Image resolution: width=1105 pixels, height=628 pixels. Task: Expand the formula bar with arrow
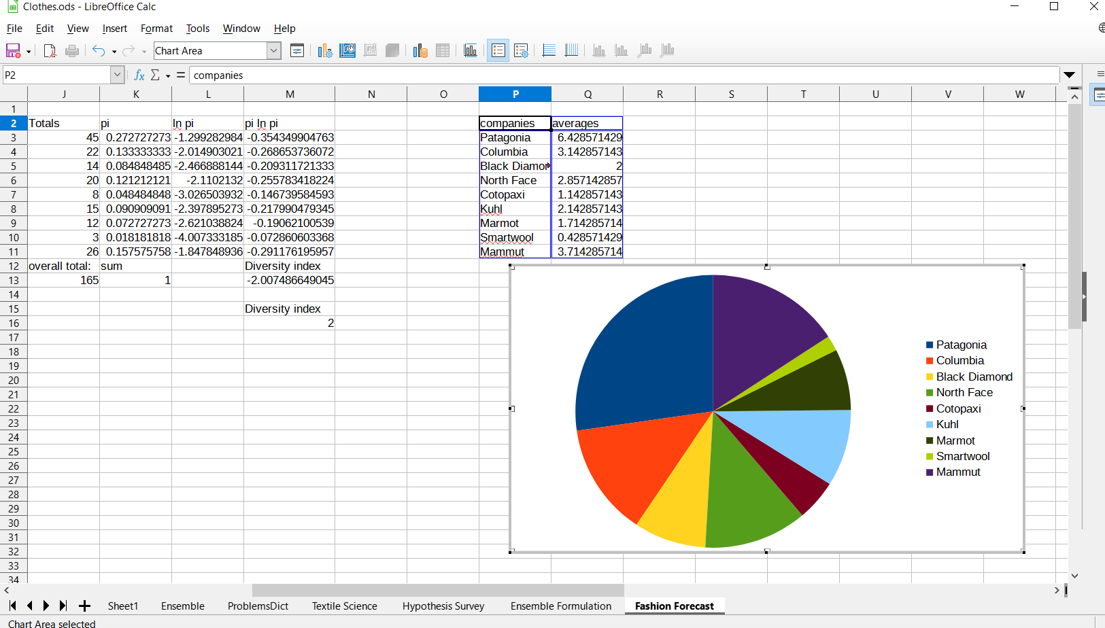[1069, 75]
